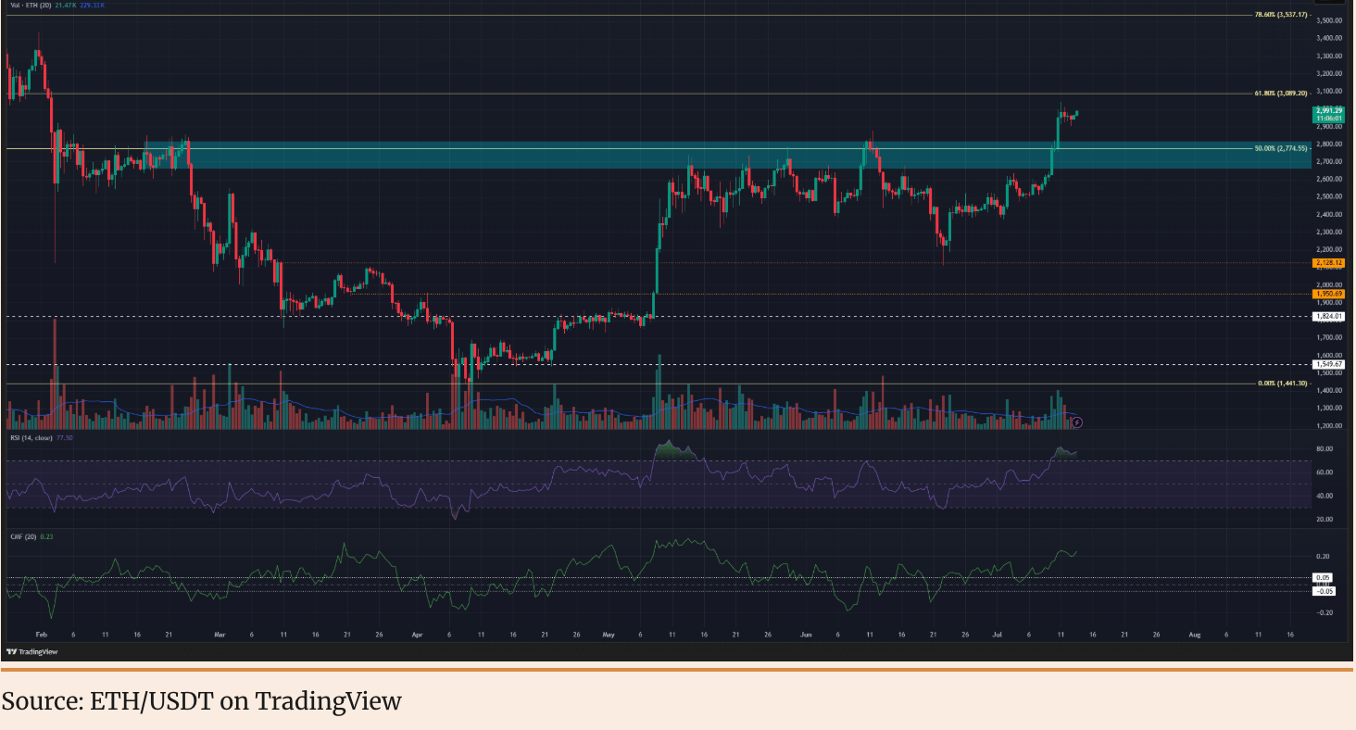Click the 0.05 CMF level label
The image size is (1356, 730).
(1324, 577)
